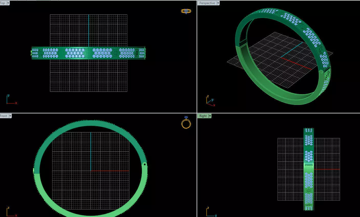Screen dimensions: 360x217
Task: Open the Right viewport dropdown arrow
Action: pos(210,116)
